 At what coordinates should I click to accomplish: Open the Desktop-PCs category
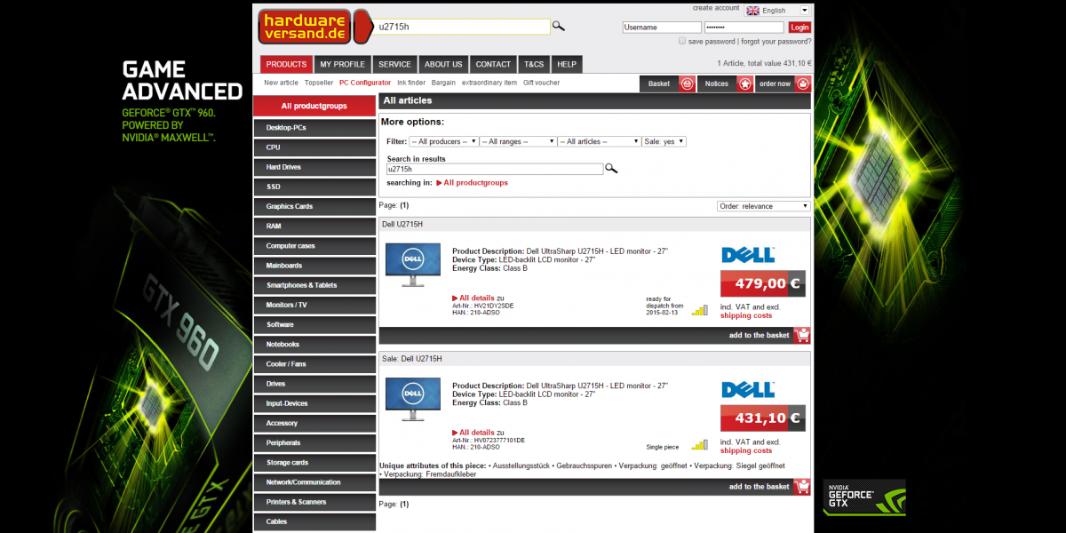tap(314, 128)
